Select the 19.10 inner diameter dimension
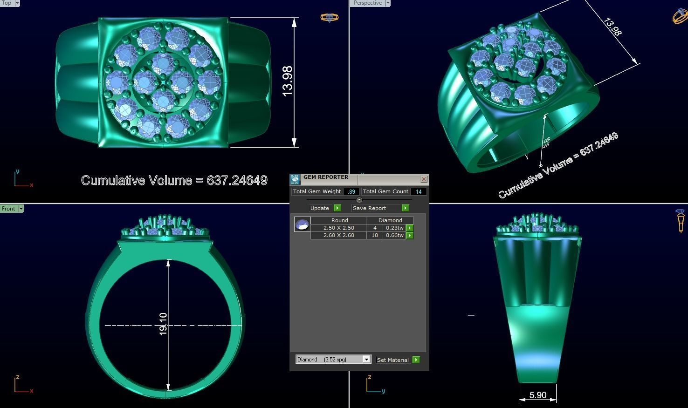Viewport: 688px width, 408px height. pos(163,324)
